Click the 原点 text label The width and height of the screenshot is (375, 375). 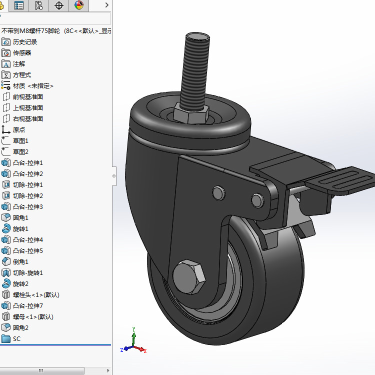[19, 130]
